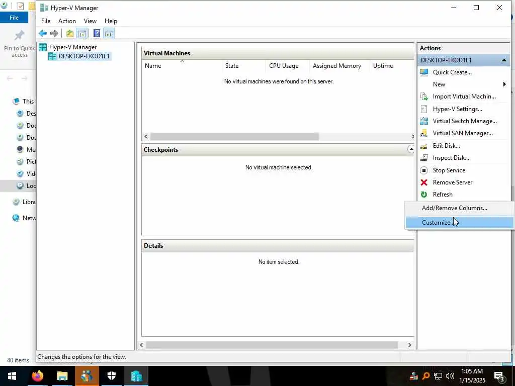Open the notification center icon
The width and height of the screenshot is (515, 386).
499,376
